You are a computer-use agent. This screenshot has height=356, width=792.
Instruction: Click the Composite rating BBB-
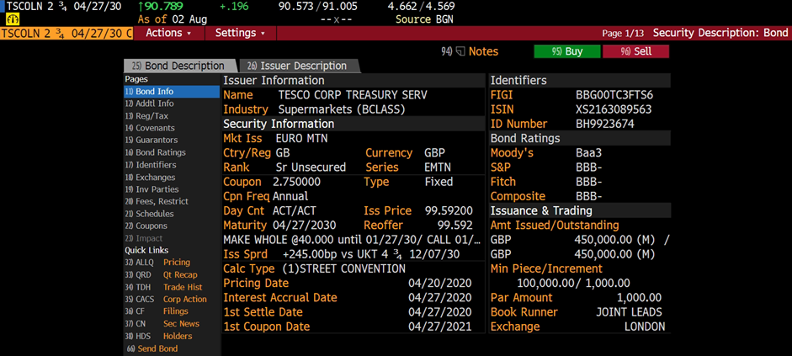(589, 196)
